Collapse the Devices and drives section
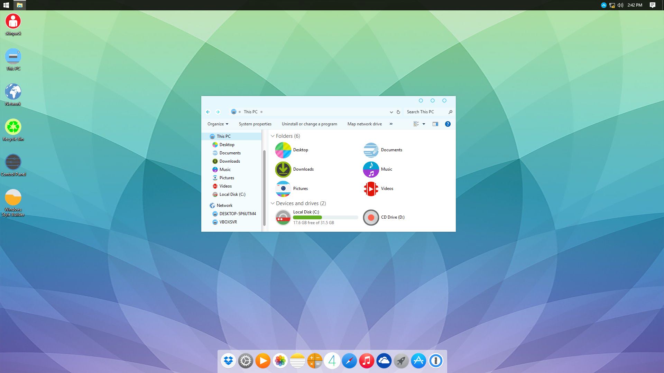 273,203
